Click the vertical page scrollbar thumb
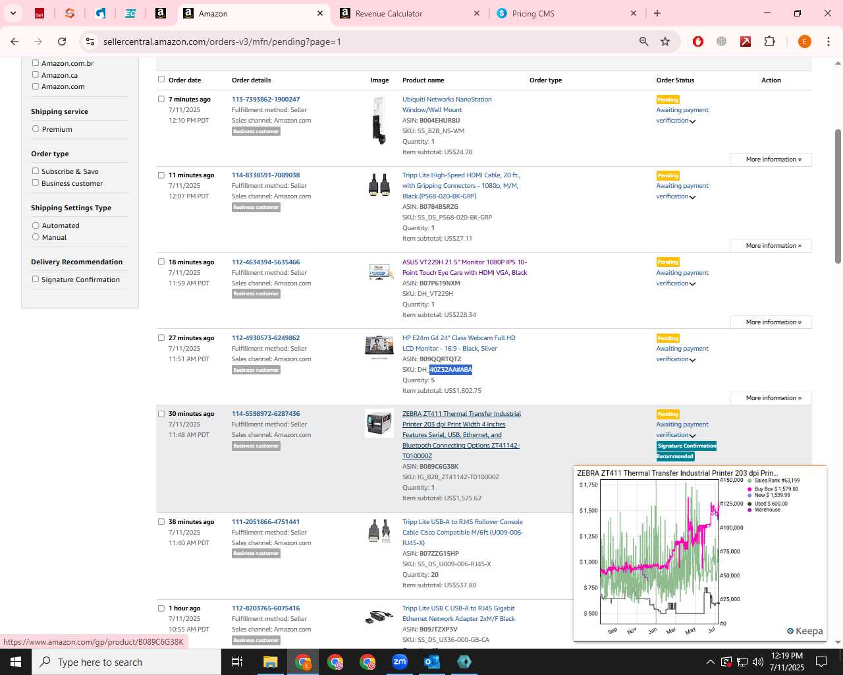Screen dimensions: 843x675 [838, 196]
